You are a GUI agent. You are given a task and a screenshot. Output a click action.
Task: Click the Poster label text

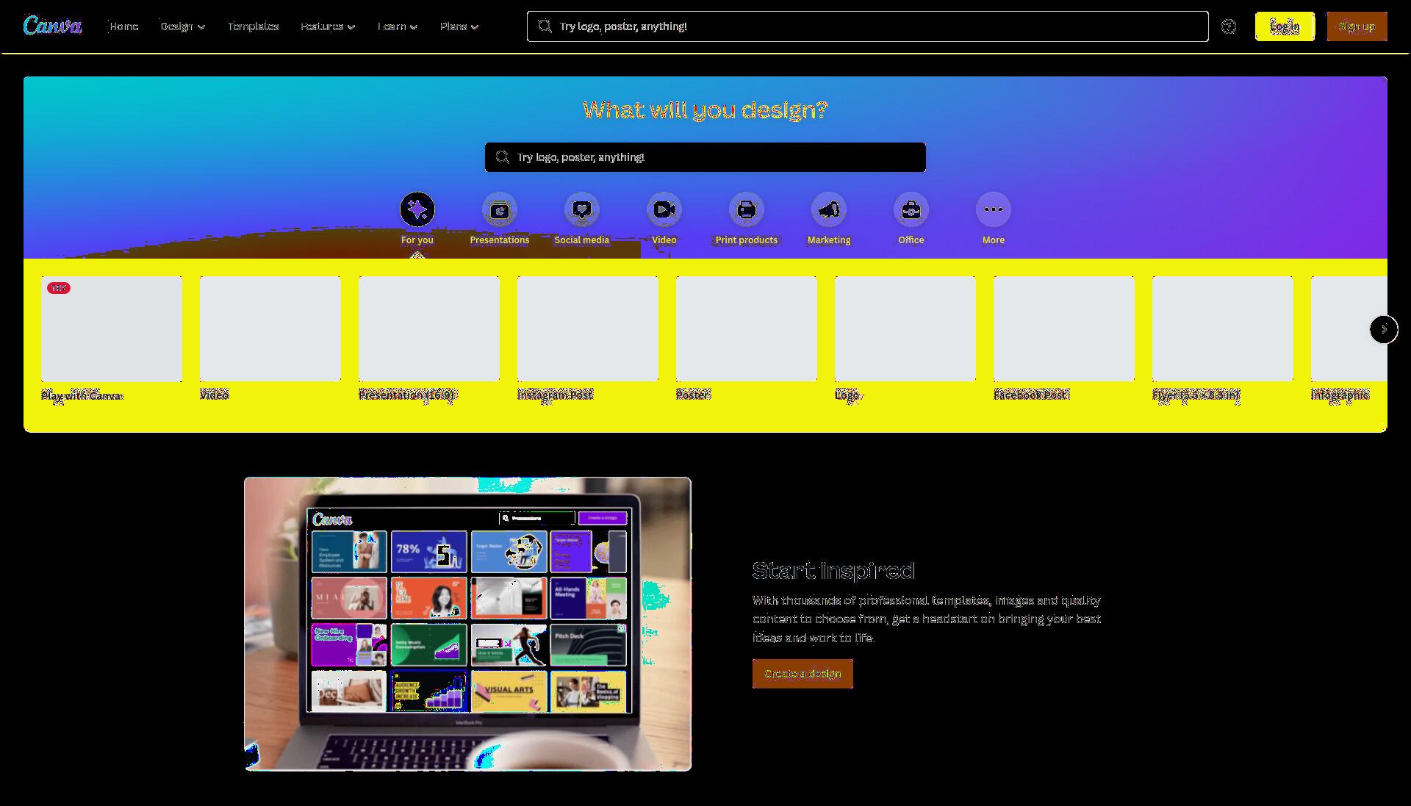(x=693, y=395)
